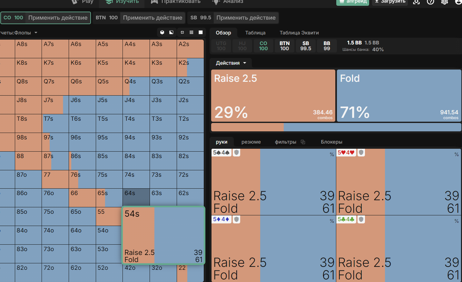Apply action for BTN 100
This screenshot has height=282, width=462.
152,18
